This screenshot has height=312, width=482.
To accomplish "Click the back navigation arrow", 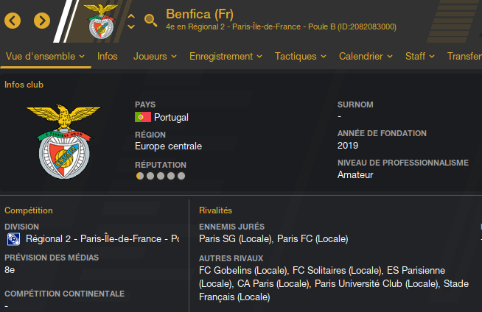I will (x=13, y=21).
